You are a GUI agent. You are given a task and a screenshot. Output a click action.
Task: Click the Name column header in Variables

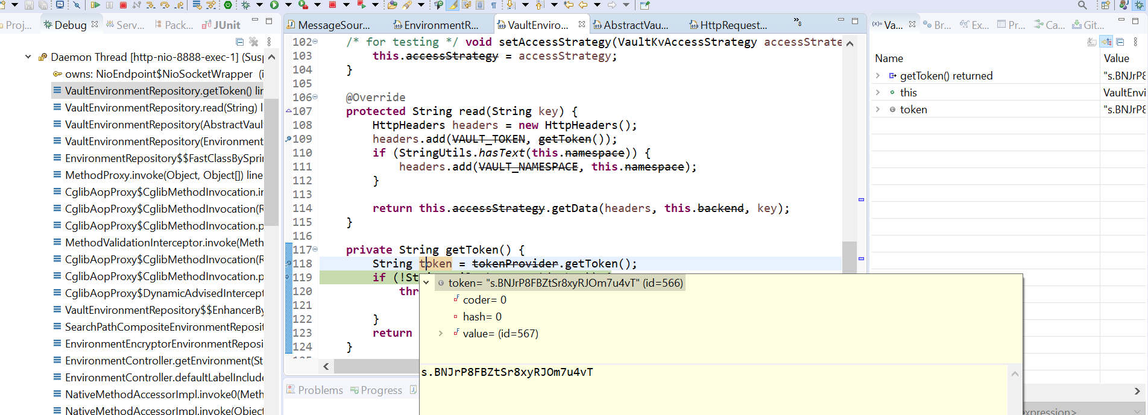[x=889, y=58]
